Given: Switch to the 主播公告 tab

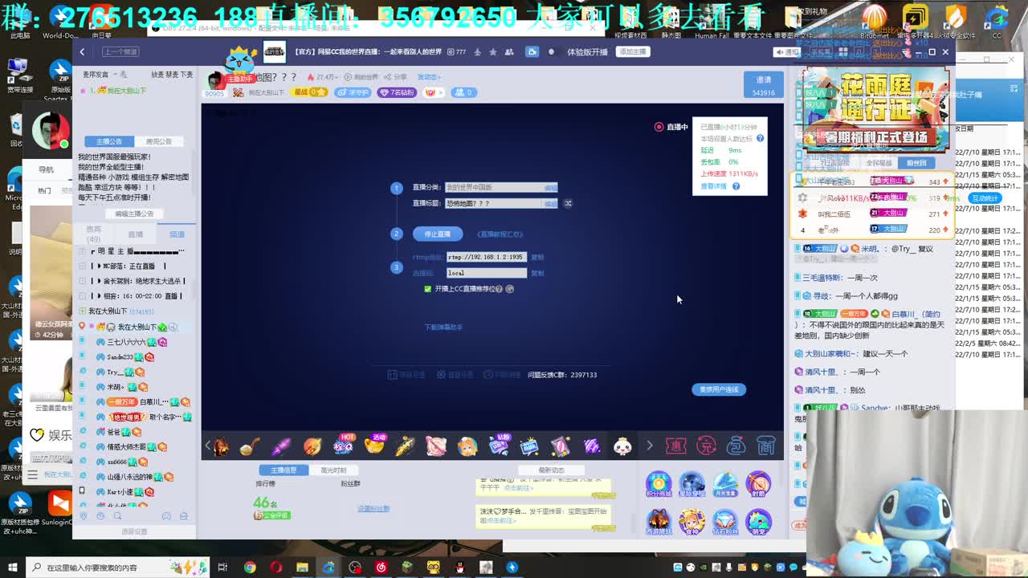Looking at the screenshot, I should [x=109, y=141].
